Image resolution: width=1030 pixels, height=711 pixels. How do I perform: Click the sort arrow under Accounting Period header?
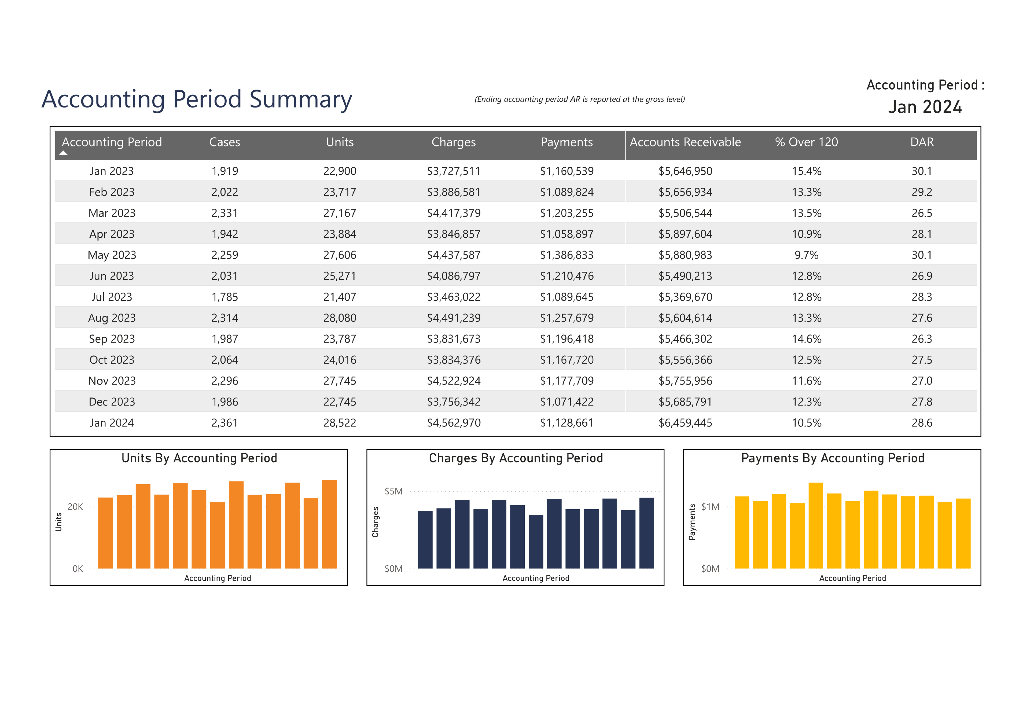tap(64, 153)
